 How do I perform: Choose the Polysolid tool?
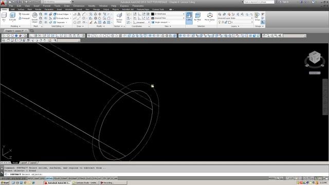coord(24,14)
